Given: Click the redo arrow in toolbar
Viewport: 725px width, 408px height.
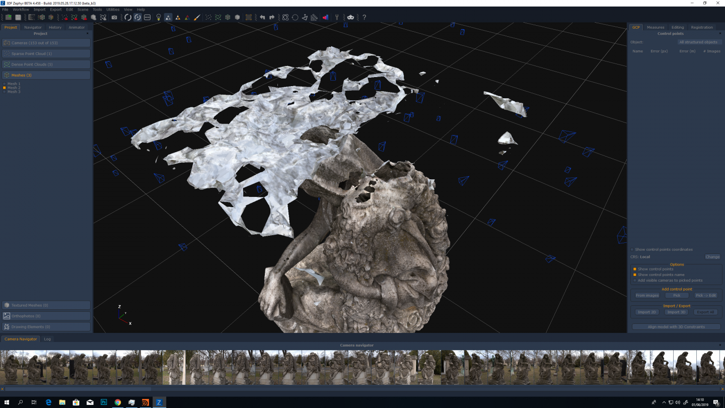Looking at the screenshot, I should click(x=272, y=17).
